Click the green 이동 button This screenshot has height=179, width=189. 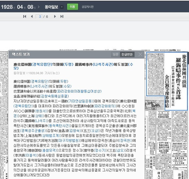point(72,6)
